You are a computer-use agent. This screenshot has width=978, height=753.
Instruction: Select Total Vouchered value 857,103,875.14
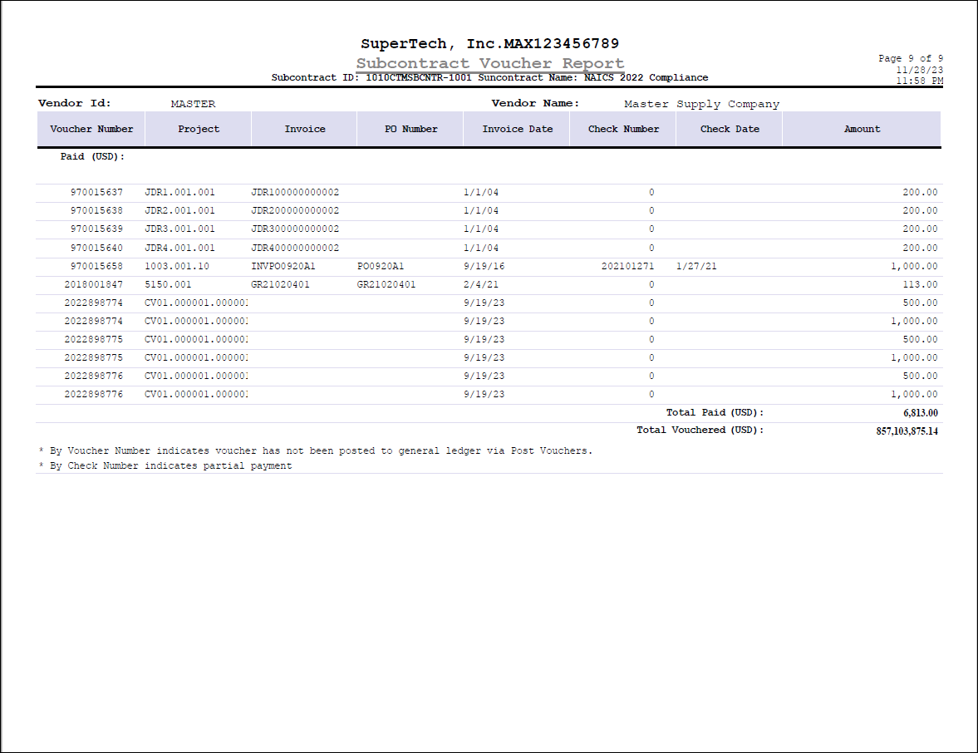tap(907, 431)
